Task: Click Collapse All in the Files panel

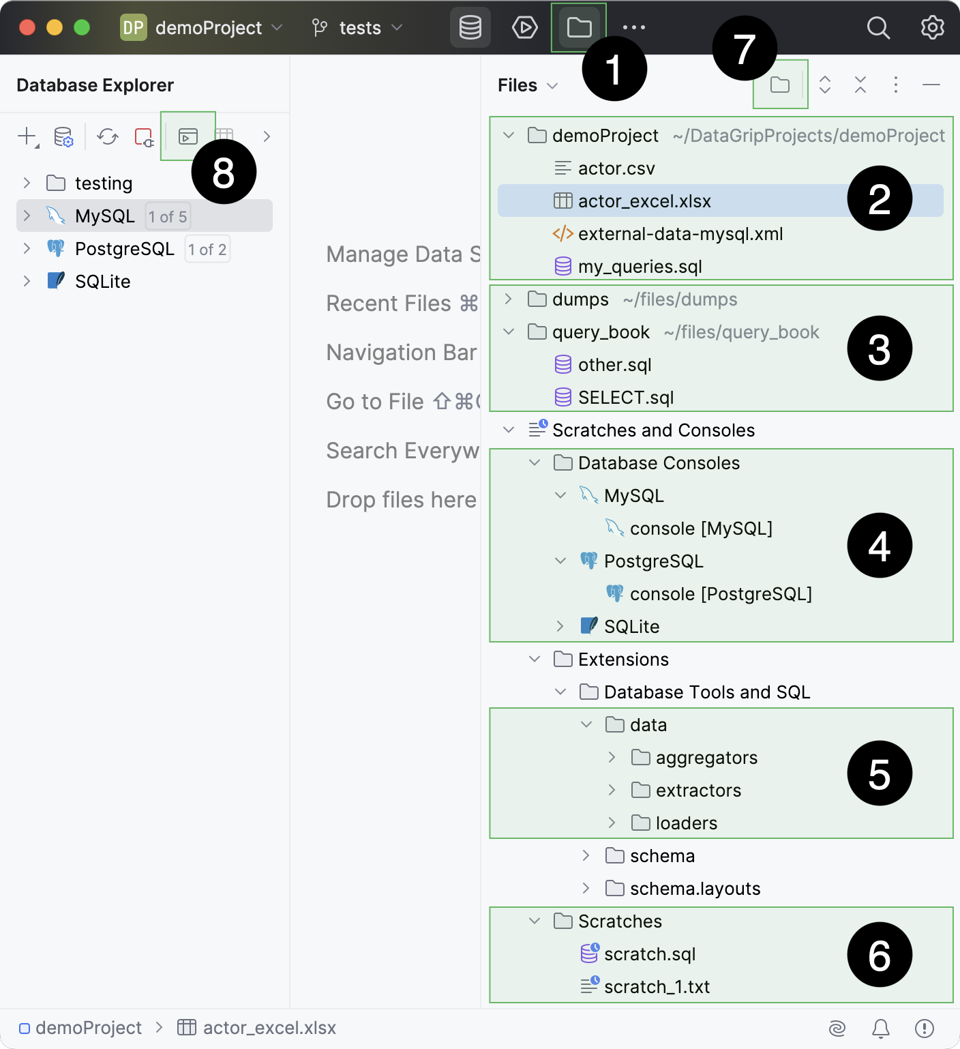Action: [x=860, y=85]
